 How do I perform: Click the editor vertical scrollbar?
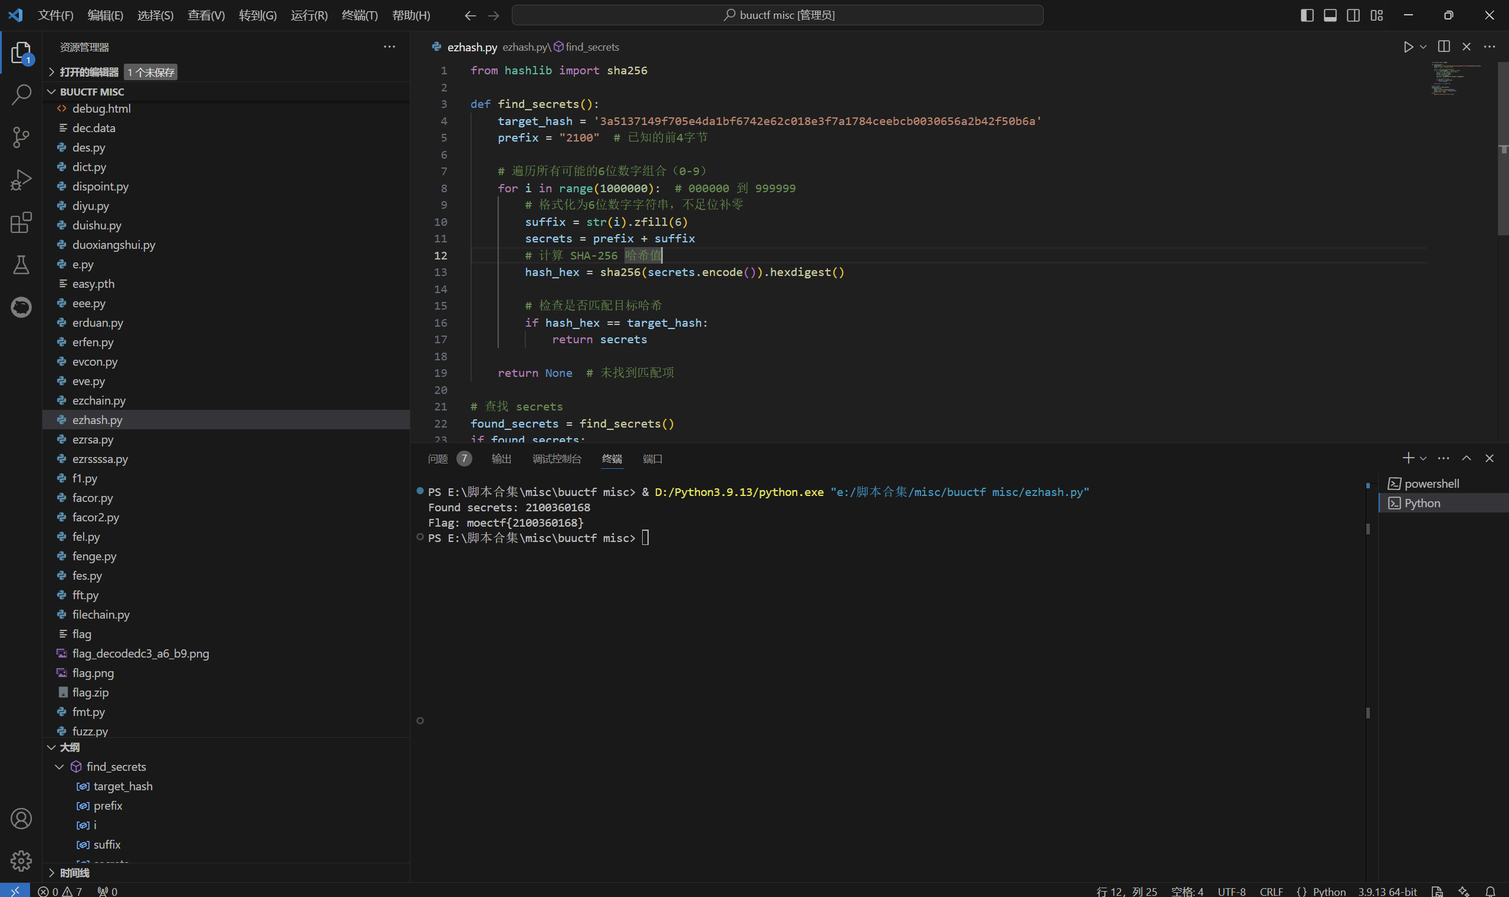pos(1503,148)
